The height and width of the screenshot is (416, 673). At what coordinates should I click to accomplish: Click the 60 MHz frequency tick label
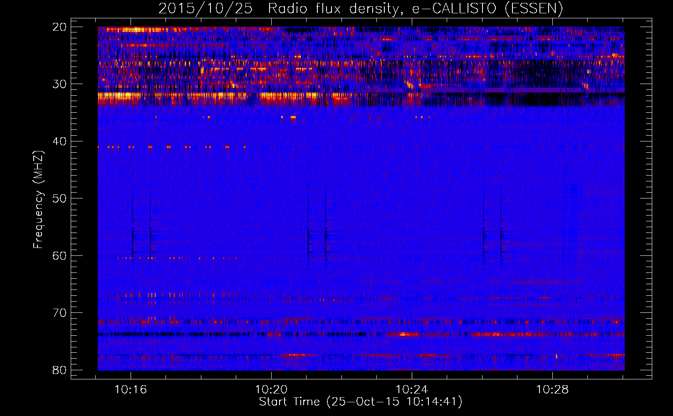59,256
